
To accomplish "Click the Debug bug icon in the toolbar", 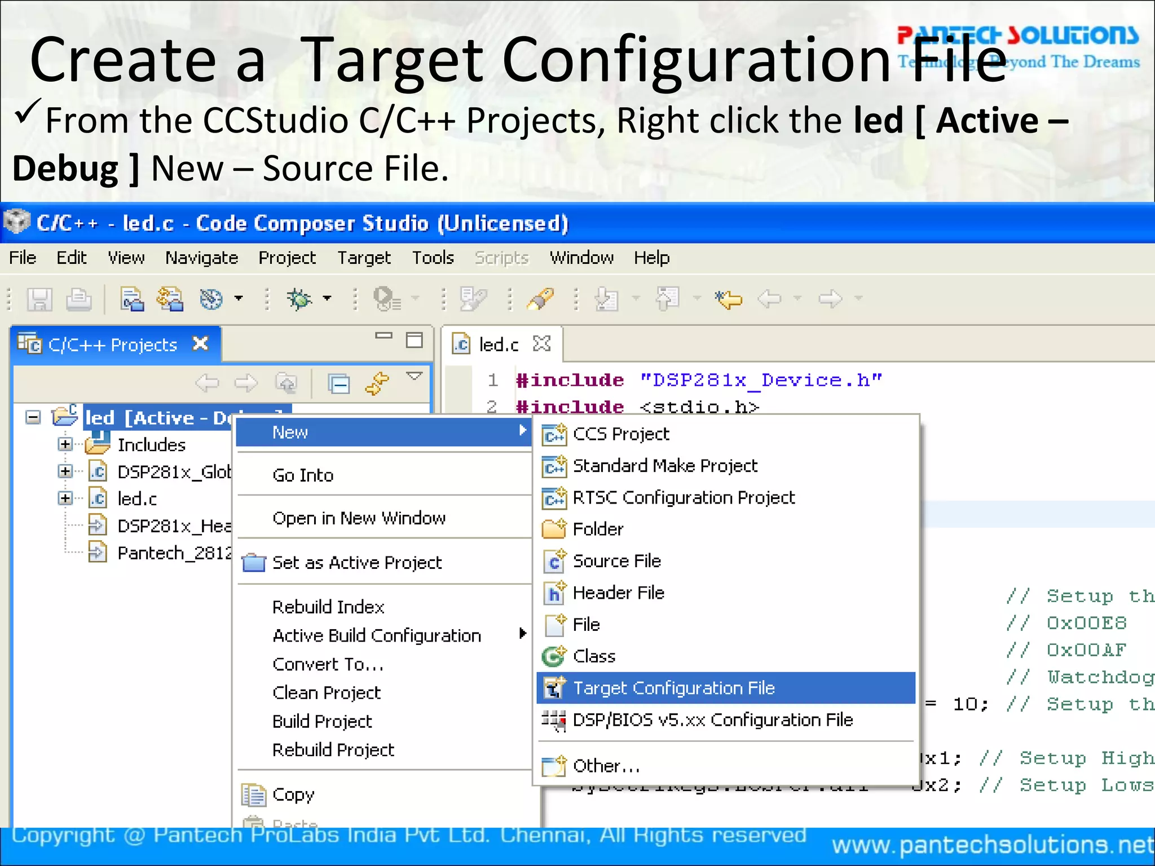I will (299, 299).
